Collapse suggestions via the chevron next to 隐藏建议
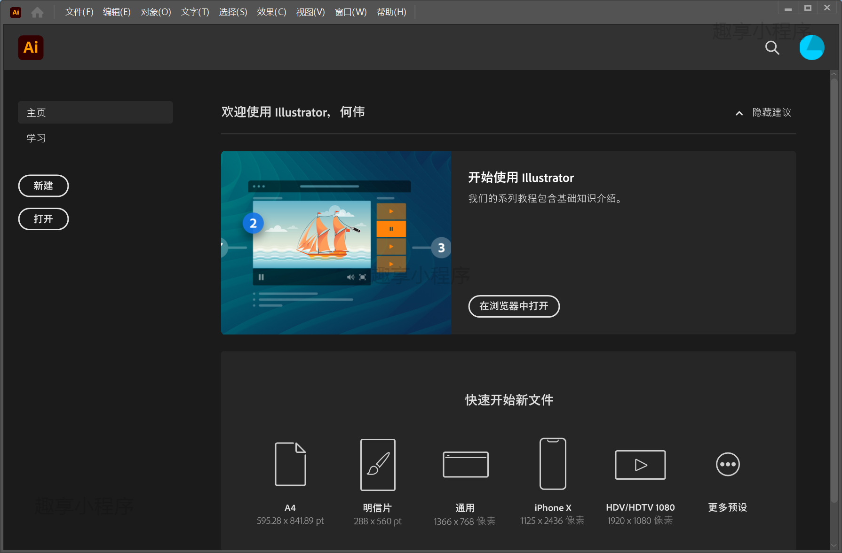 (x=739, y=113)
